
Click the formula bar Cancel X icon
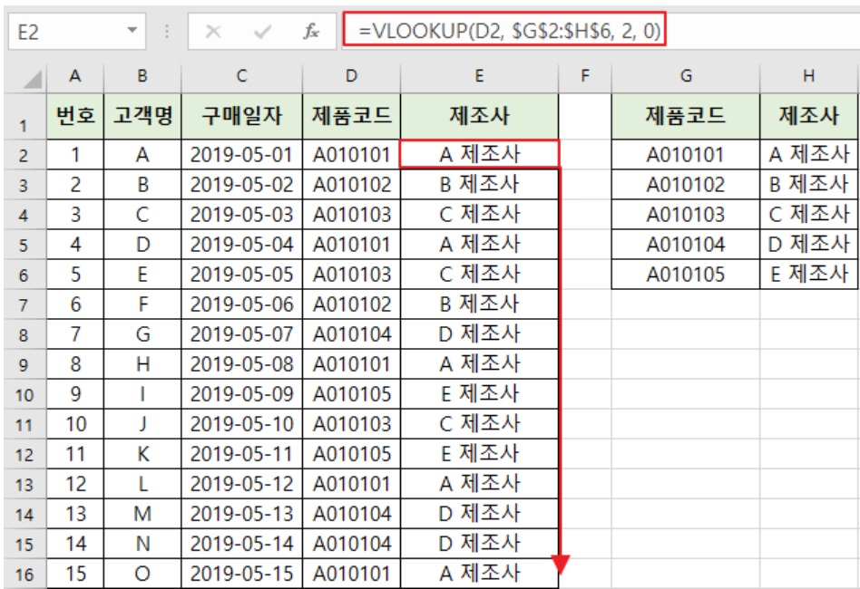(x=213, y=31)
